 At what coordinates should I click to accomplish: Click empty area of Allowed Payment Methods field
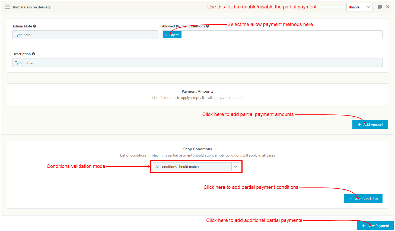coord(279,35)
